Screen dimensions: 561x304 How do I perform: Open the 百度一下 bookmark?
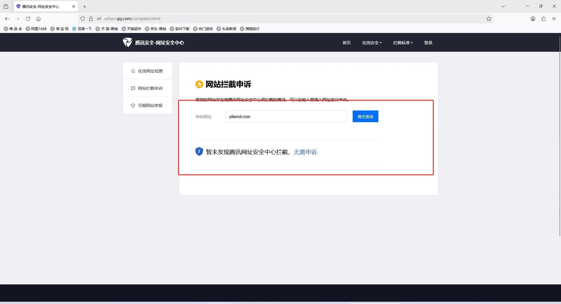click(82, 29)
